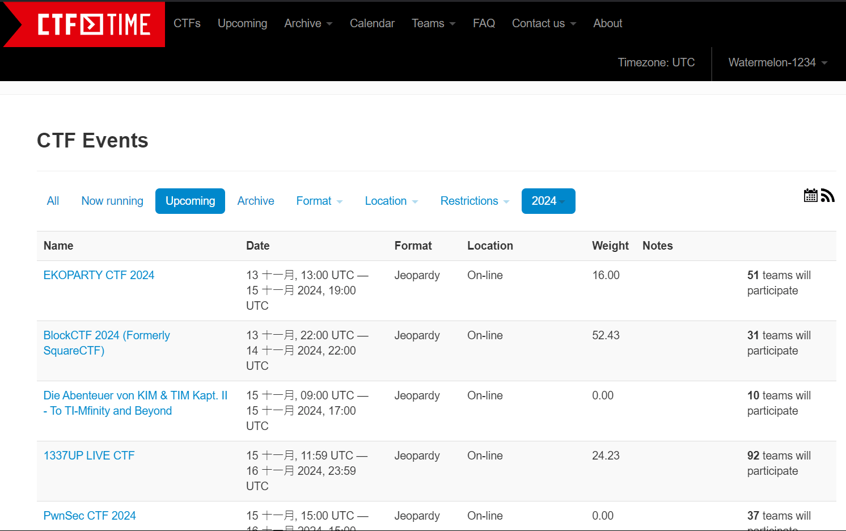The image size is (846, 531).
Task: Open the calendar export icon
Action: pos(811,196)
